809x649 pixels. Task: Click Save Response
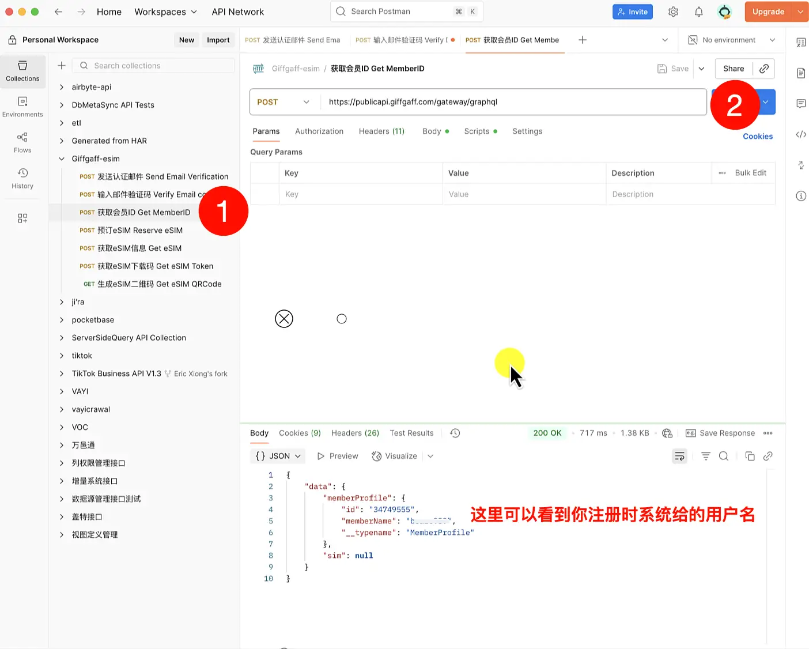pos(720,433)
